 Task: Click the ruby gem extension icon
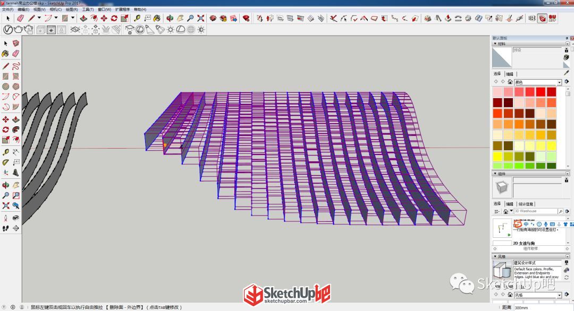pos(247,18)
